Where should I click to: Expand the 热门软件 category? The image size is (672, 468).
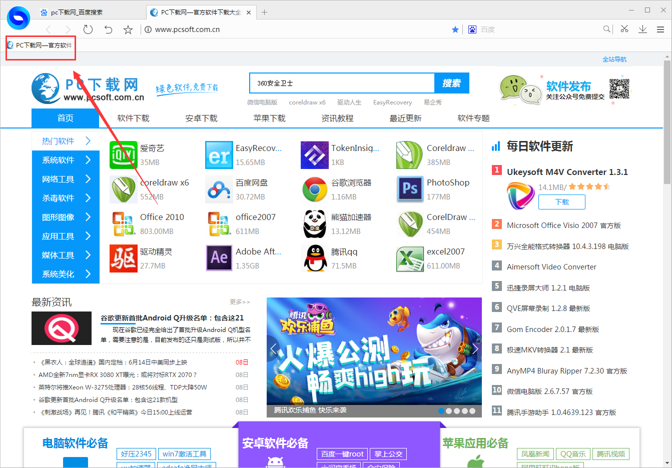(x=66, y=141)
